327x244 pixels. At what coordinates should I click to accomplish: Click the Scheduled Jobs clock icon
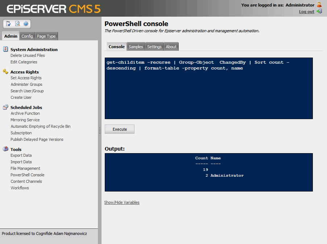click(x=5, y=107)
